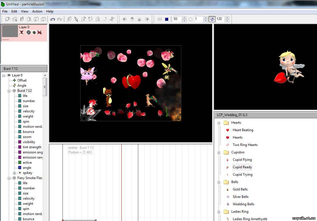
Task: Click the dotted-path toolbar icon
Action: (x=105, y=19)
